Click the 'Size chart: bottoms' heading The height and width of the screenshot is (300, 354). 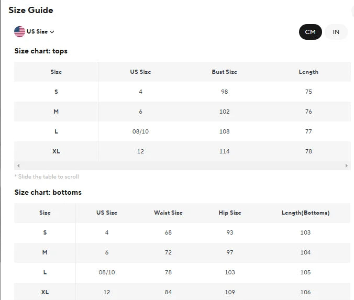coord(48,192)
